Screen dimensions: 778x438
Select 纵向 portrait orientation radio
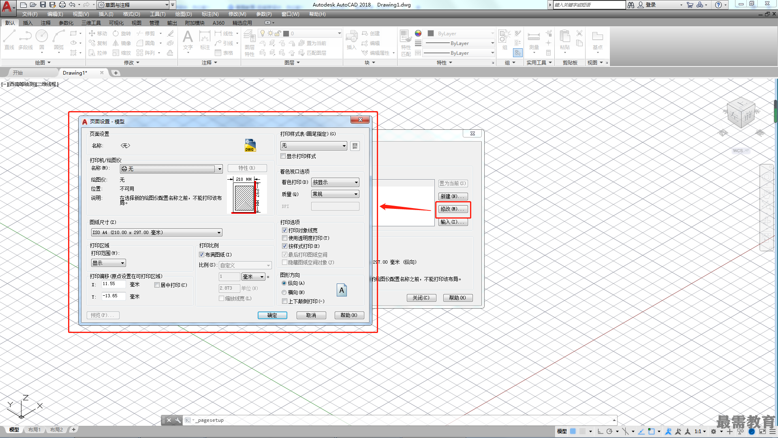click(x=284, y=283)
